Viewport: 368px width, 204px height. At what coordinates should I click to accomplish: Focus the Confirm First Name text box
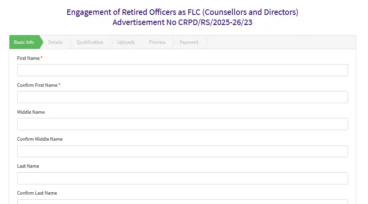point(182,97)
